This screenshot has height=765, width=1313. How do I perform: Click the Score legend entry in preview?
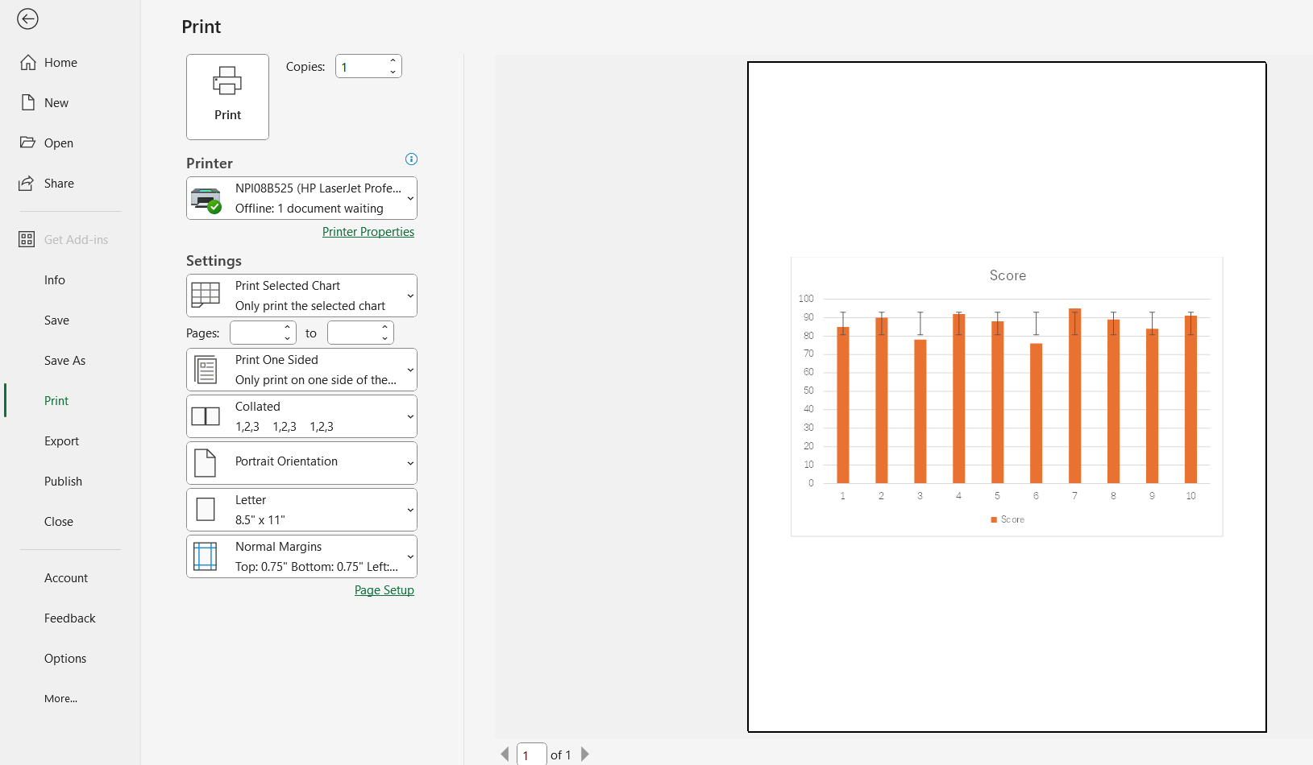(1008, 519)
